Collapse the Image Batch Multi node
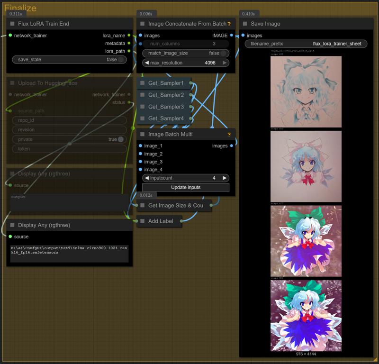 coord(143,134)
